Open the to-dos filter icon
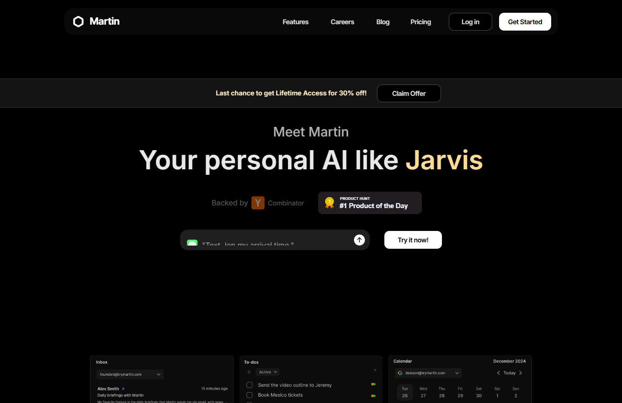 [375, 371]
